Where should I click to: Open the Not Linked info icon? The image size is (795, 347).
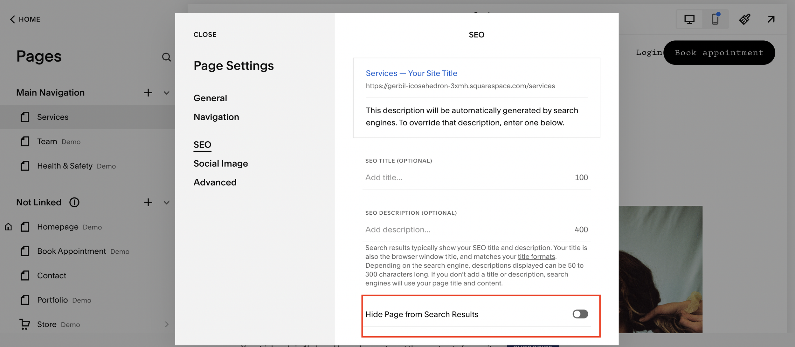tap(74, 203)
